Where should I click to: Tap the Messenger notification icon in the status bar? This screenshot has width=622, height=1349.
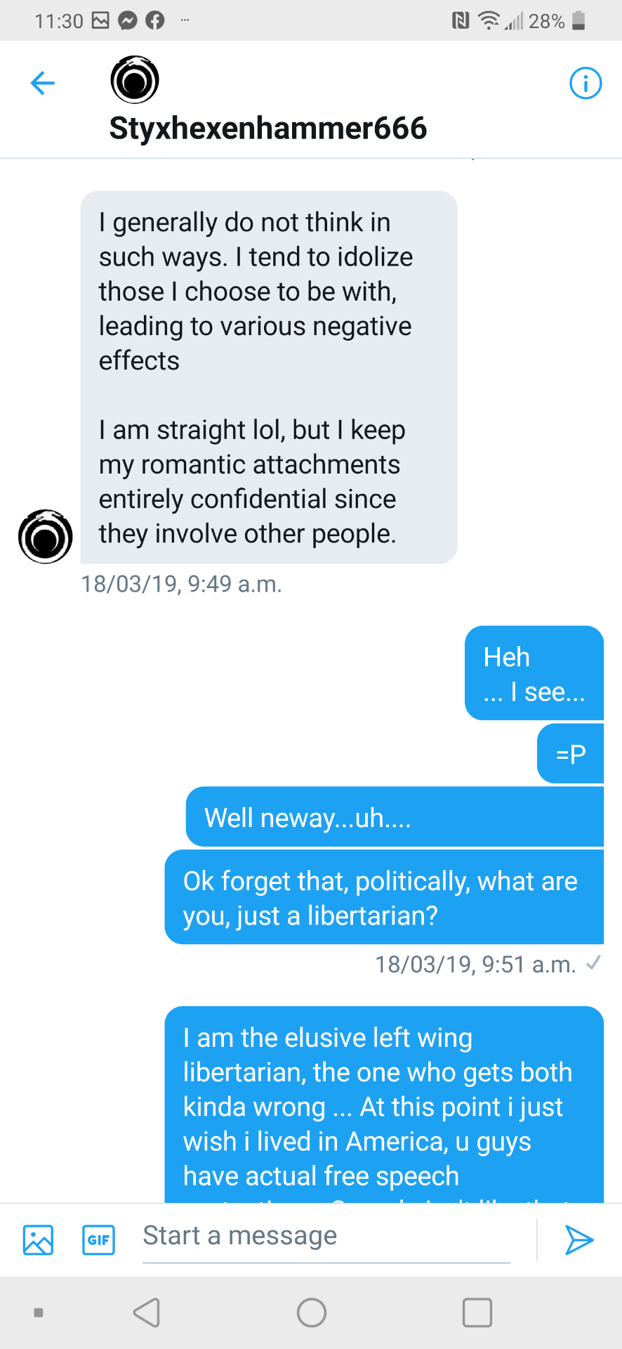(127, 21)
